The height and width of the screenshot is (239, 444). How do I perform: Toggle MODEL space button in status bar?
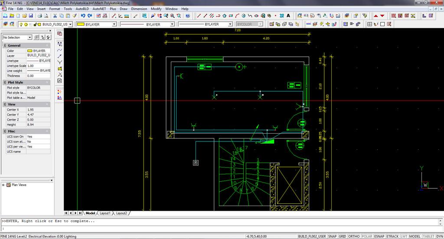(415, 236)
